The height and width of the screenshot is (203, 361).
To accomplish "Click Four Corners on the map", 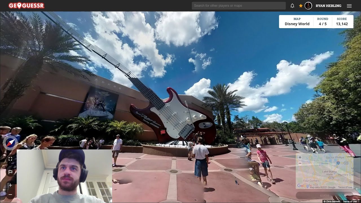I will tap(311, 180).
